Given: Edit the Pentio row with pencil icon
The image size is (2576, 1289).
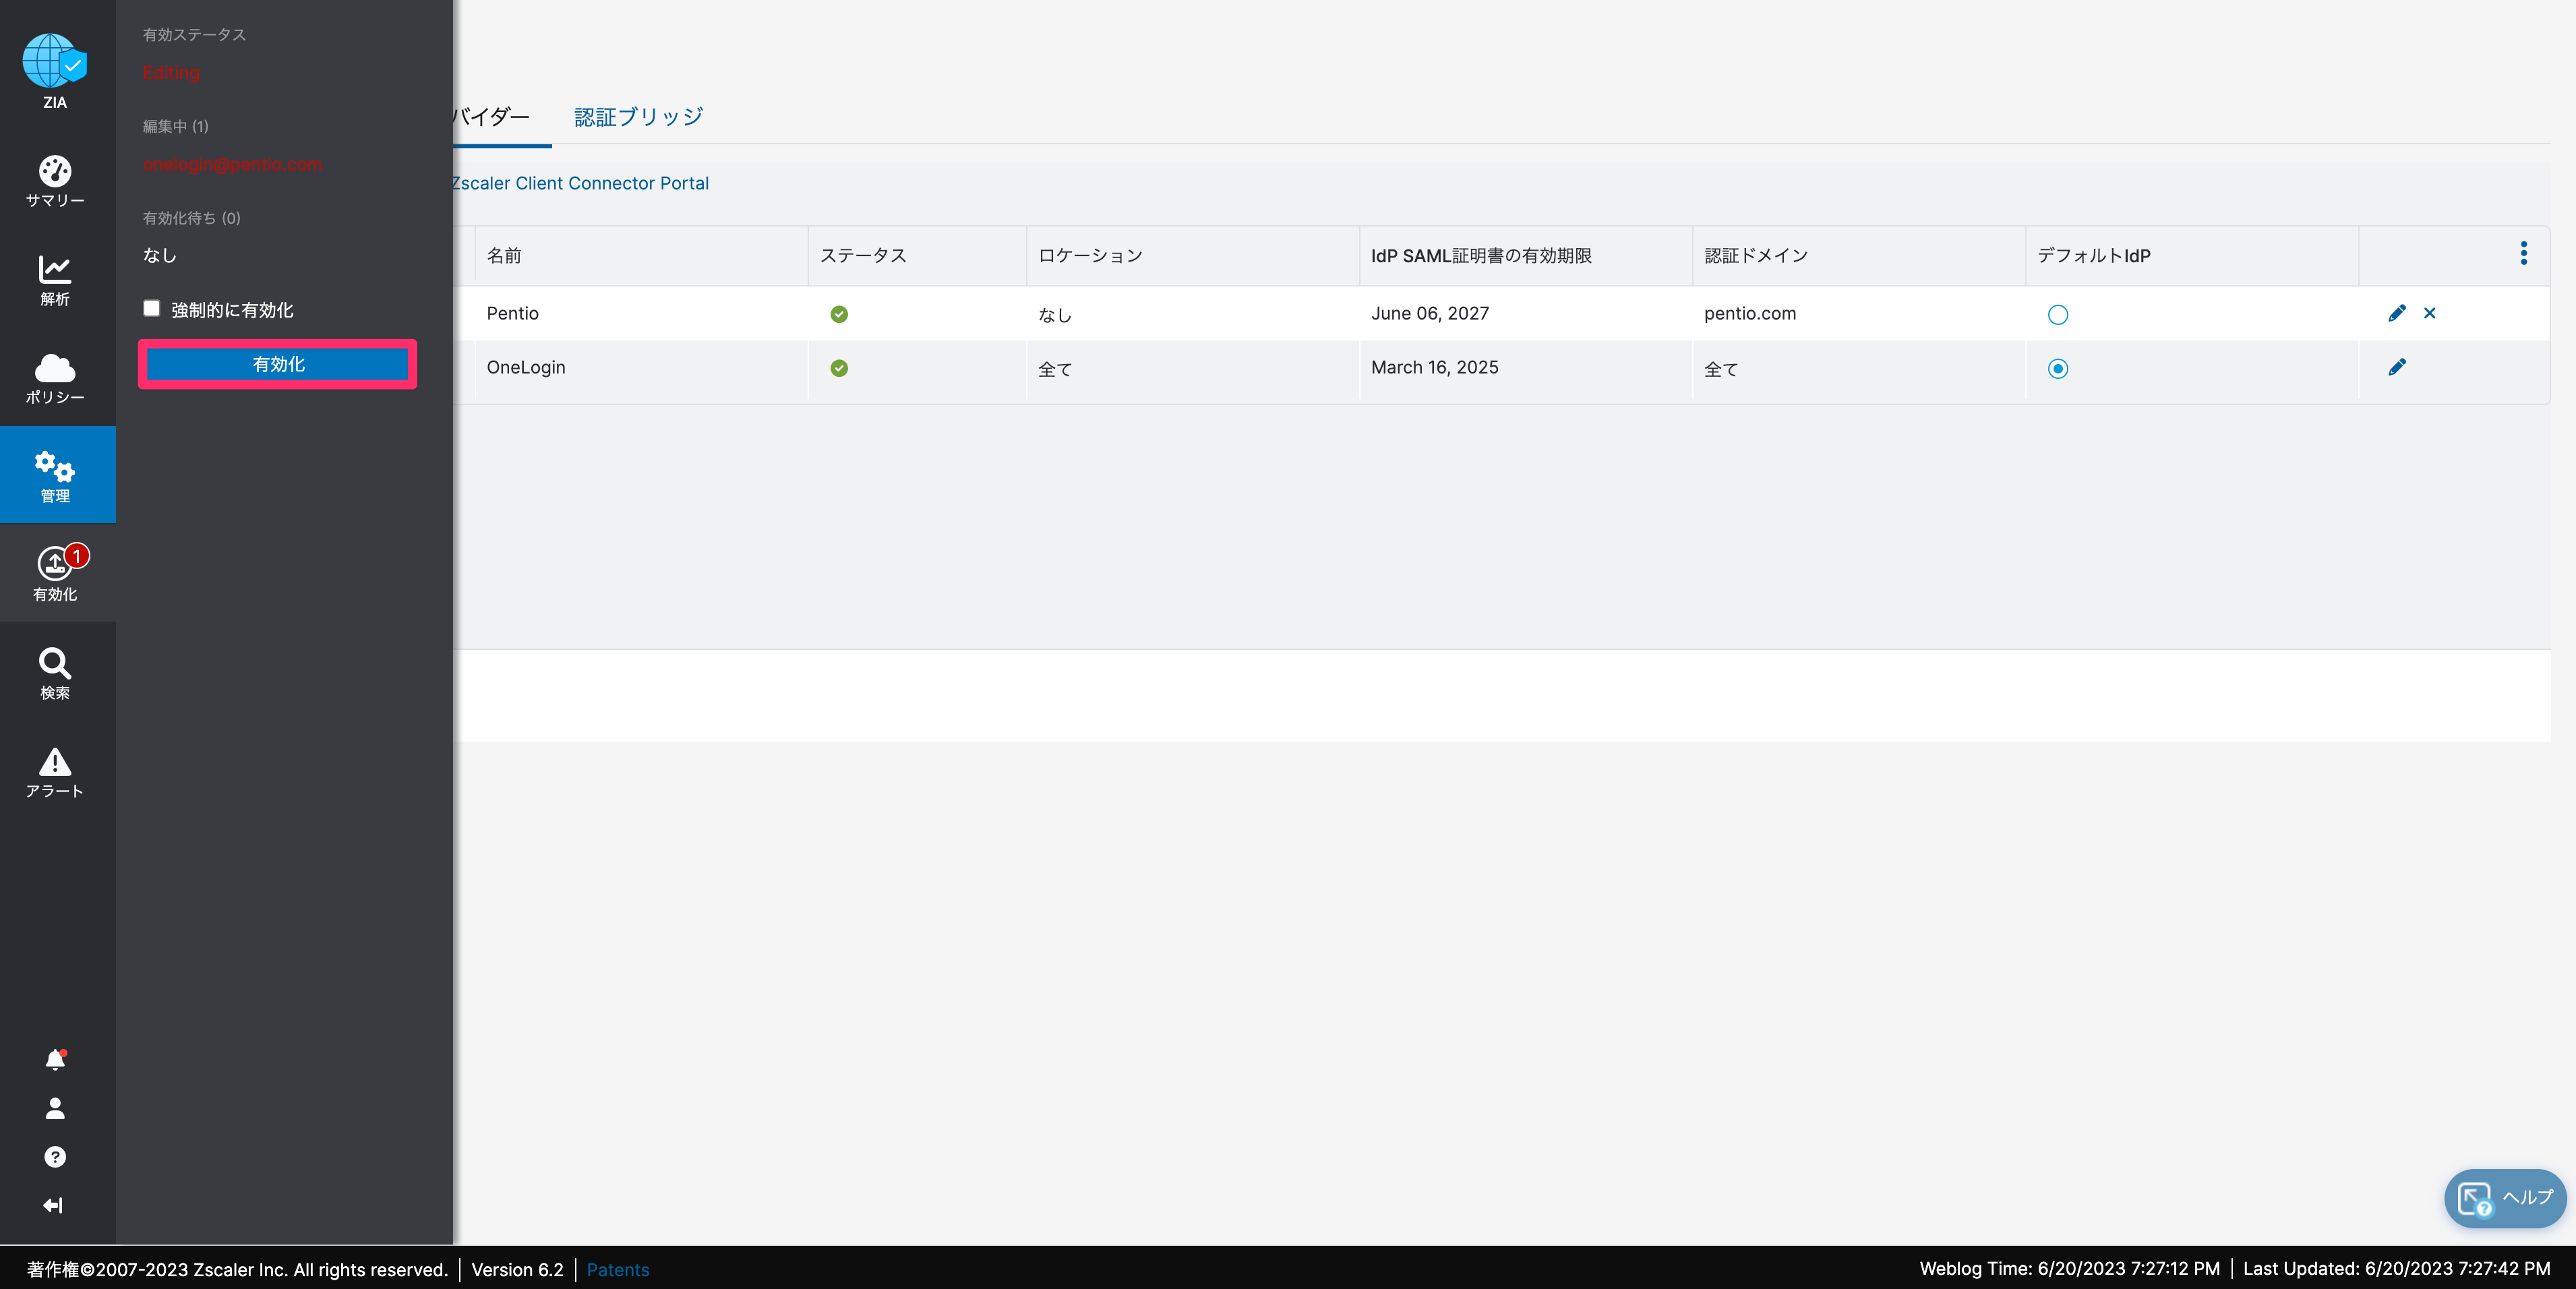Looking at the screenshot, I should pos(2397,313).
